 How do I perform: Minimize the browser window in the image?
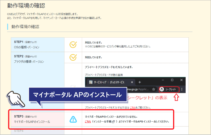163,80
